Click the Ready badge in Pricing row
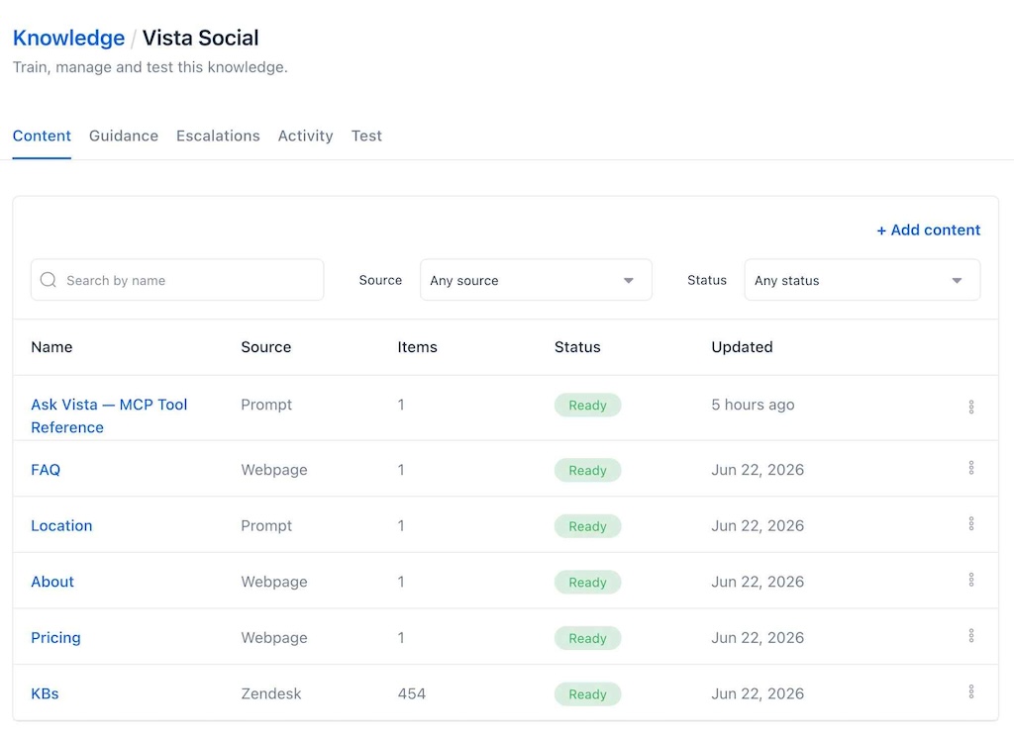 [x=587, y=638]
